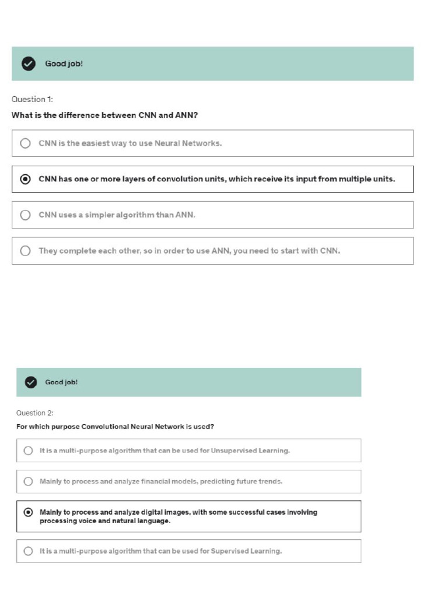This screenshot has width=448, height=597.
Task: Select radio button for 'CNN is the easiest way'
Action: pyautogui.click(x=25, y=143)
